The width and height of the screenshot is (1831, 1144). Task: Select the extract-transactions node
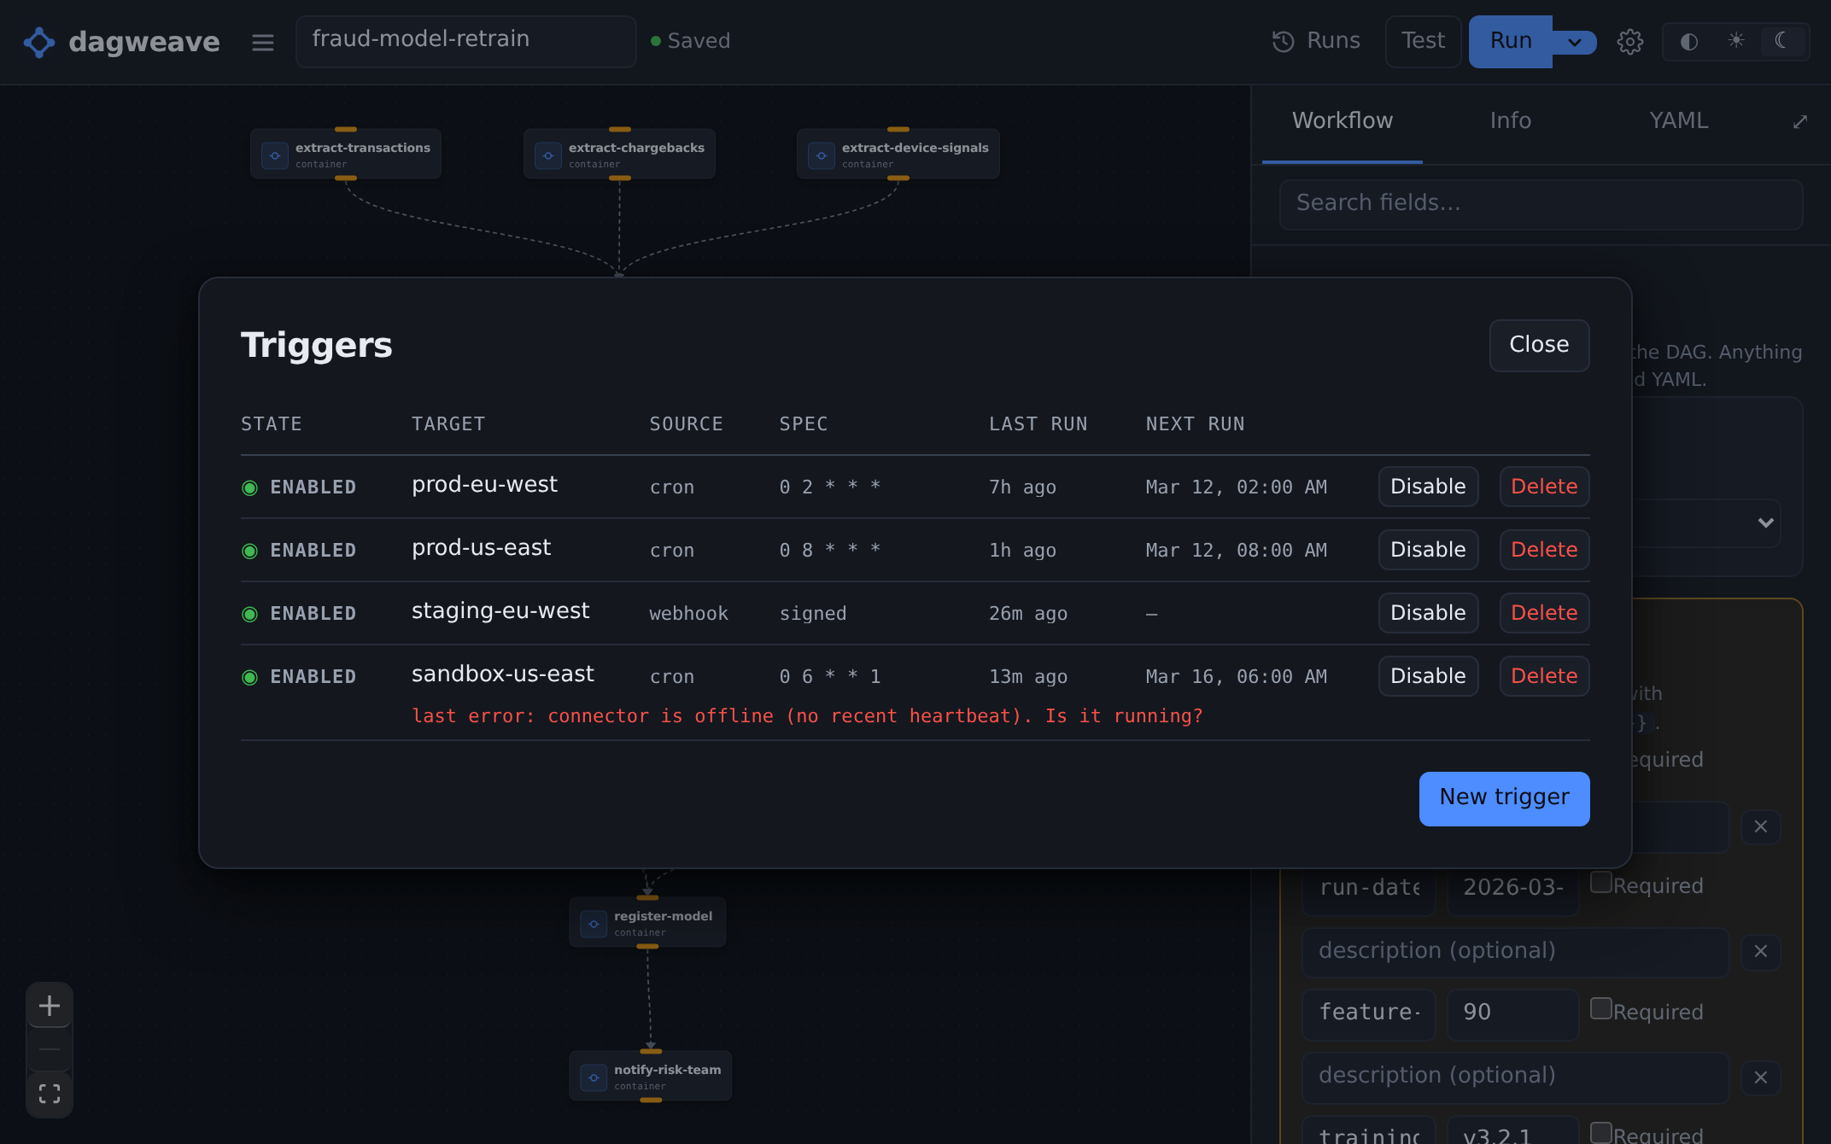[x=346, y=154]
